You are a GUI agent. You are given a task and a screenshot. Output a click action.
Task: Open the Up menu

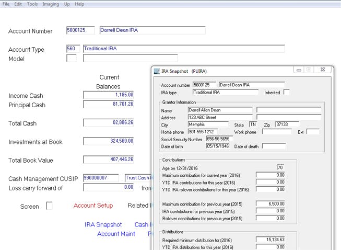(67, 4)
